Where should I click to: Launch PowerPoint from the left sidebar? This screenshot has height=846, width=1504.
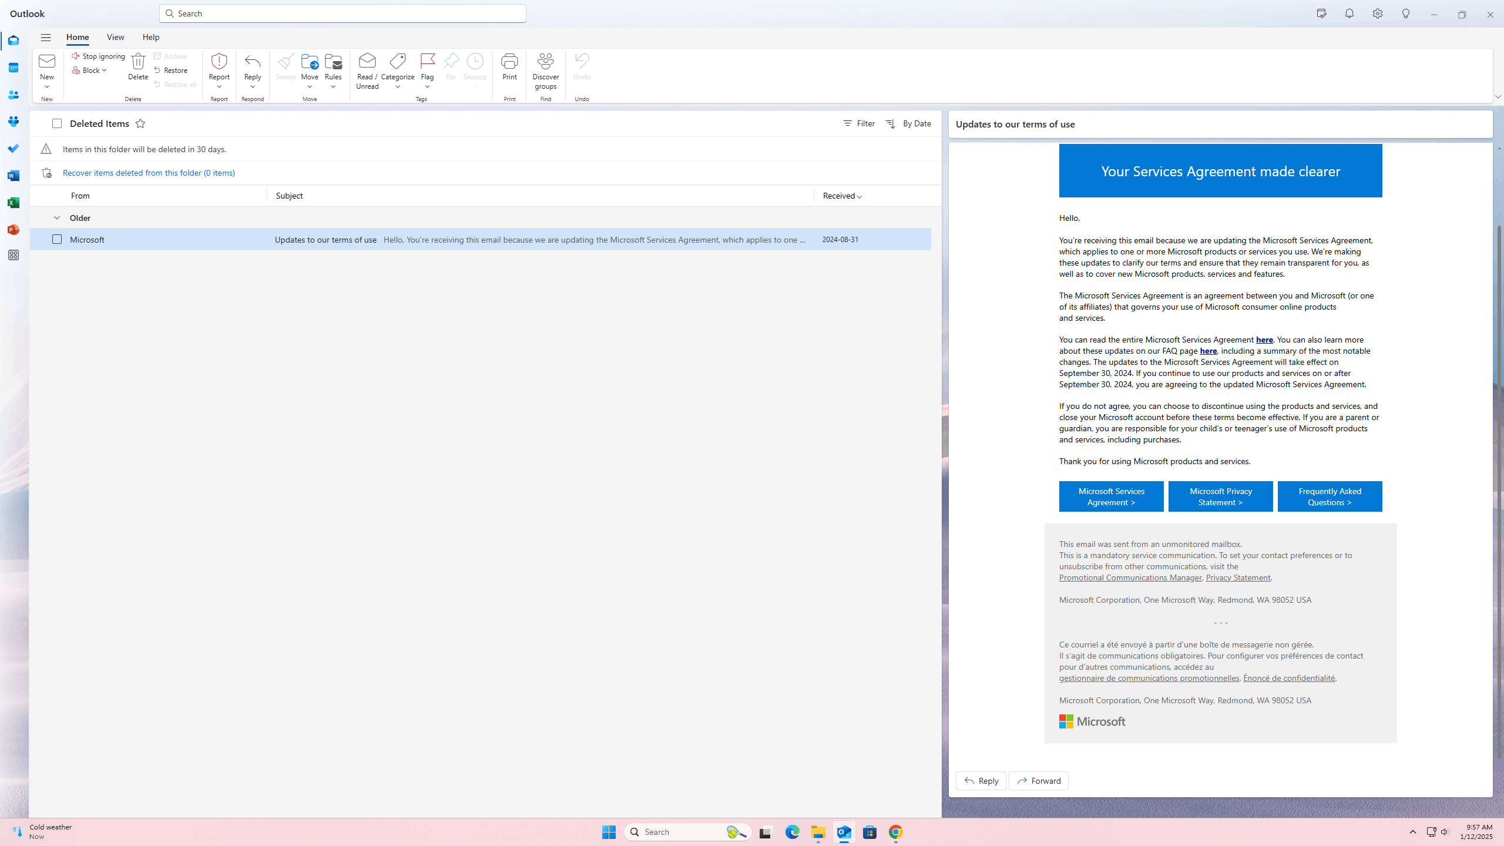coord(14,230)
